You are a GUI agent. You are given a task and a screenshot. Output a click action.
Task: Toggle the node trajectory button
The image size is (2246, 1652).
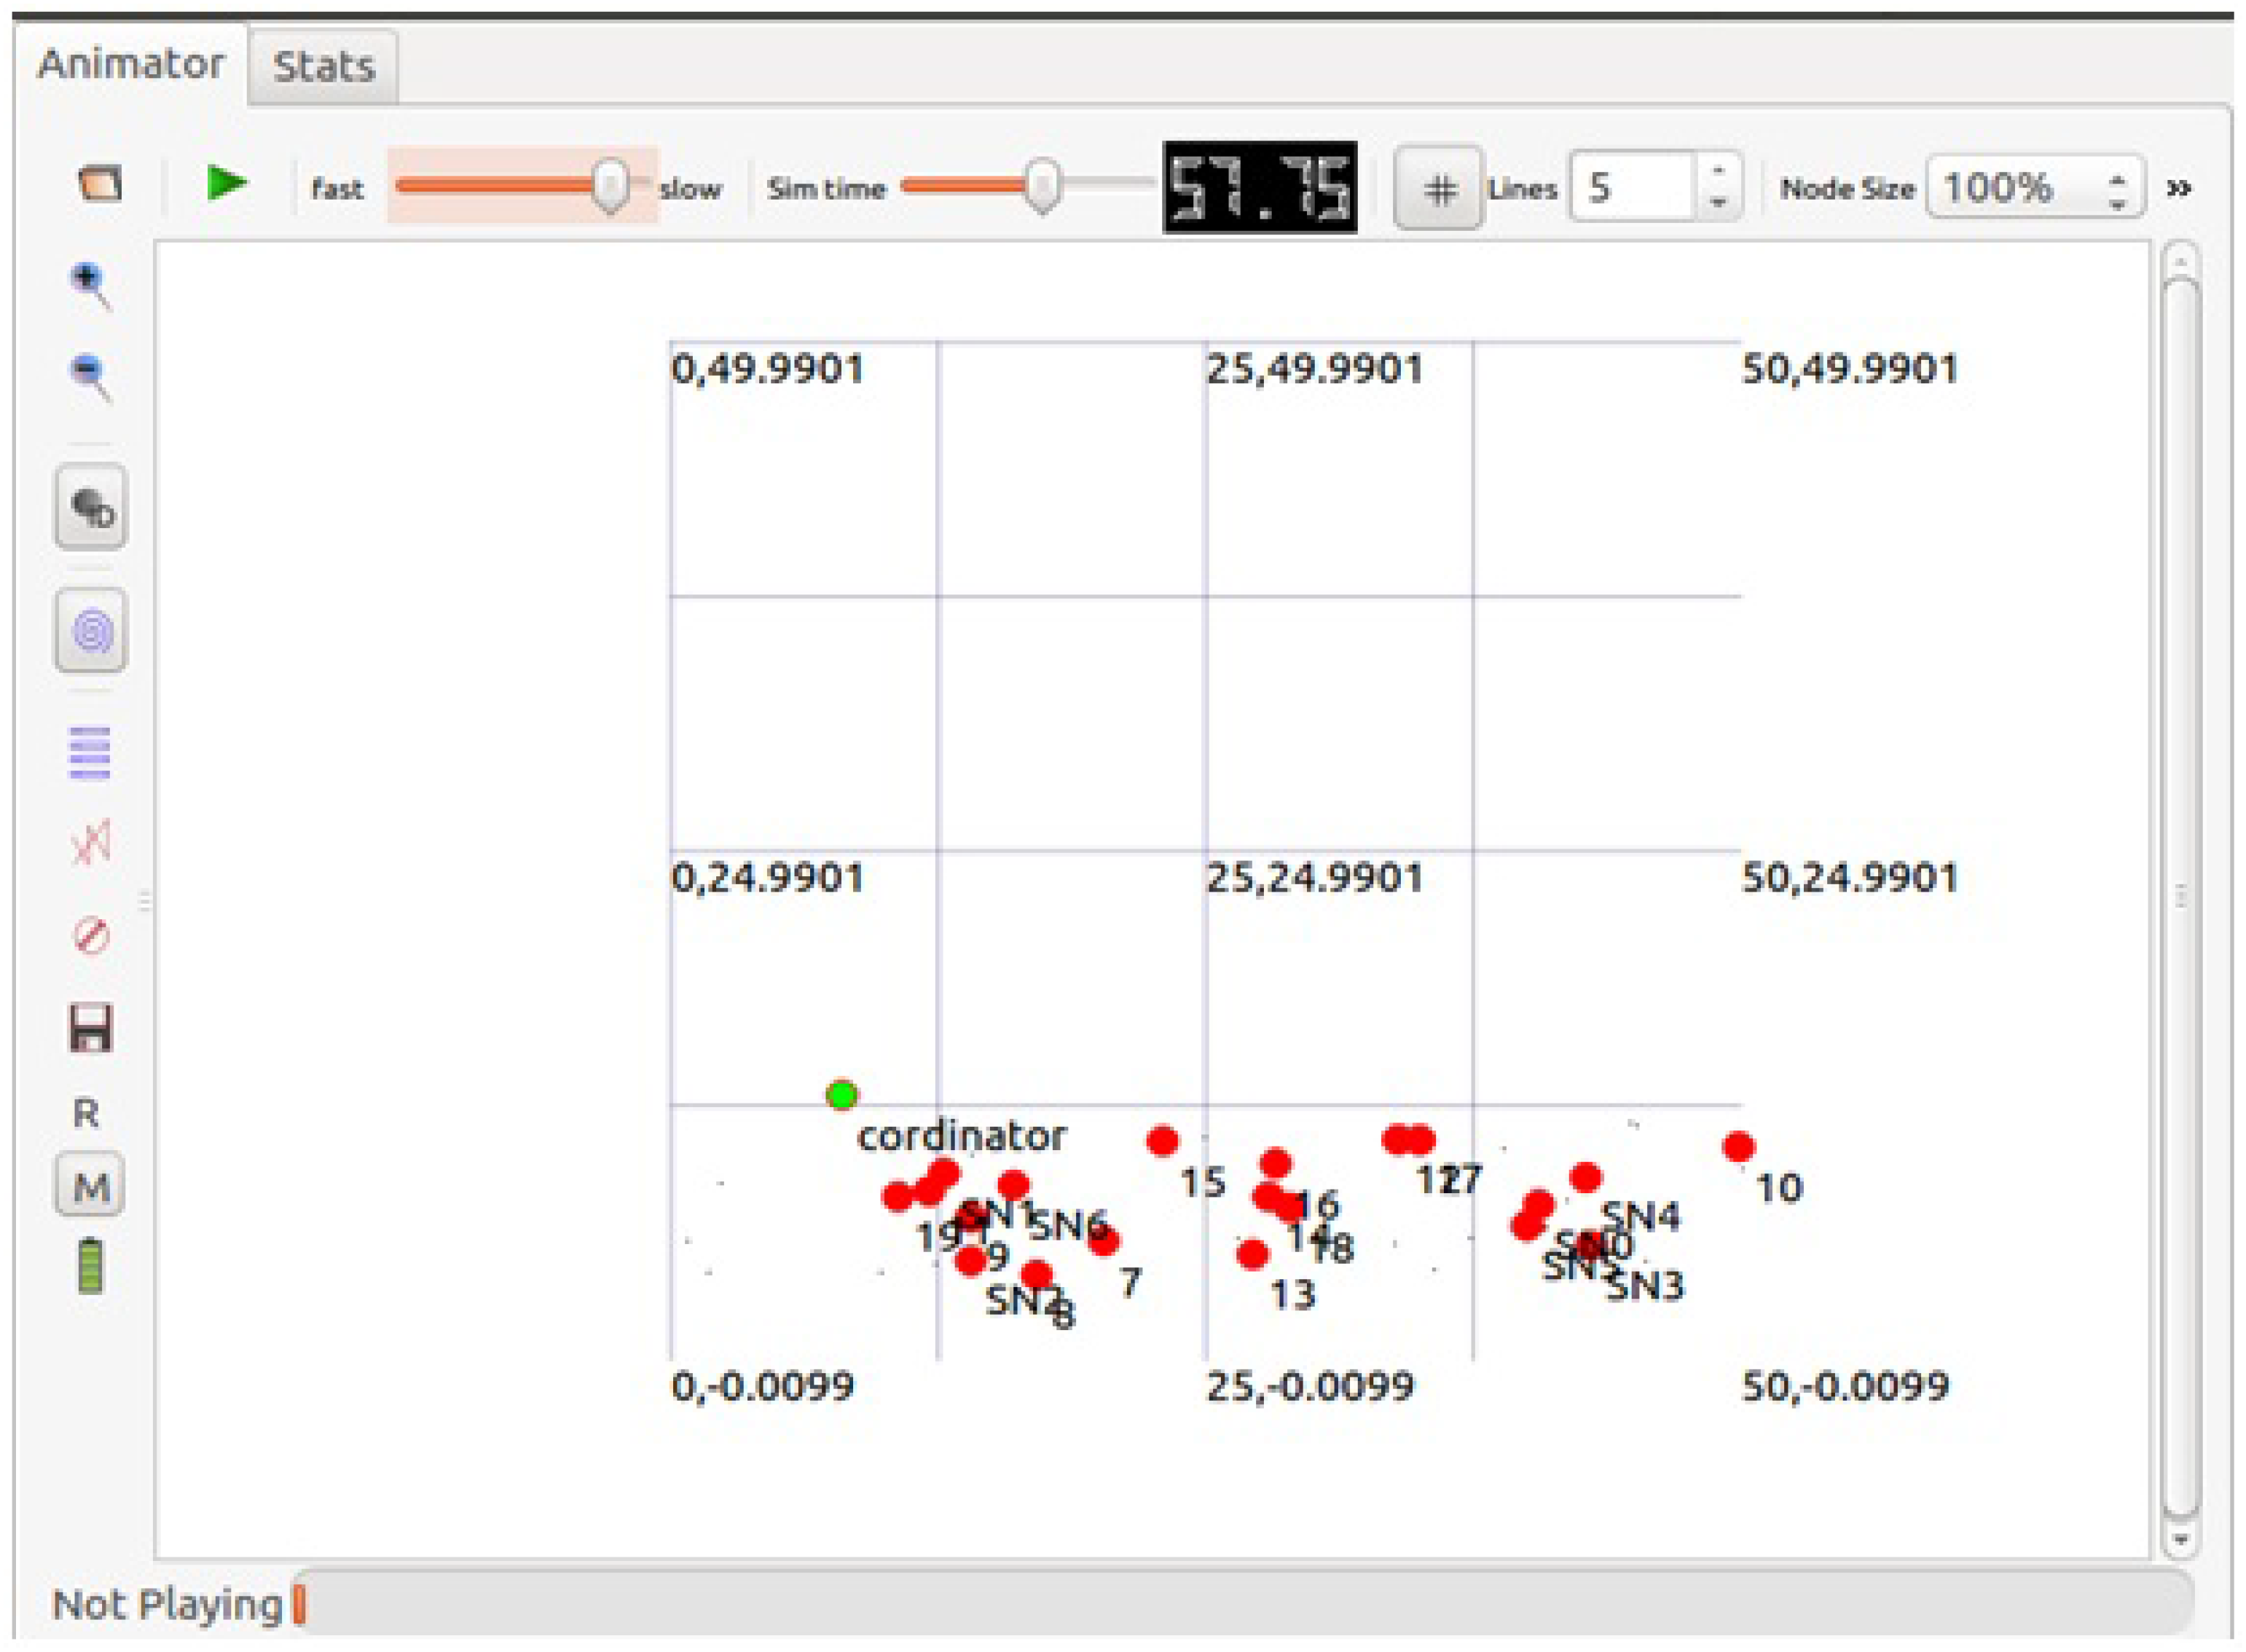[x=91, y=507]
